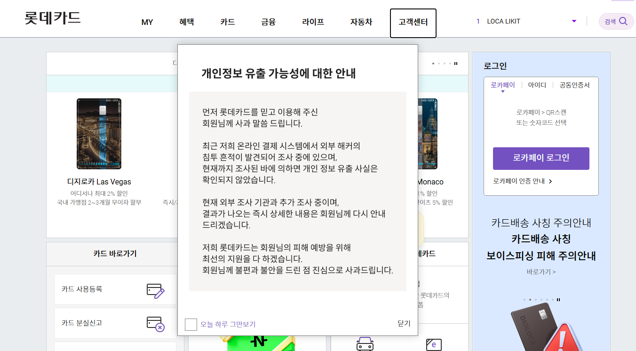This screenshot has width=636, height=351.
Task: Pause the right side notice carousel
Action: click(558, 299)
